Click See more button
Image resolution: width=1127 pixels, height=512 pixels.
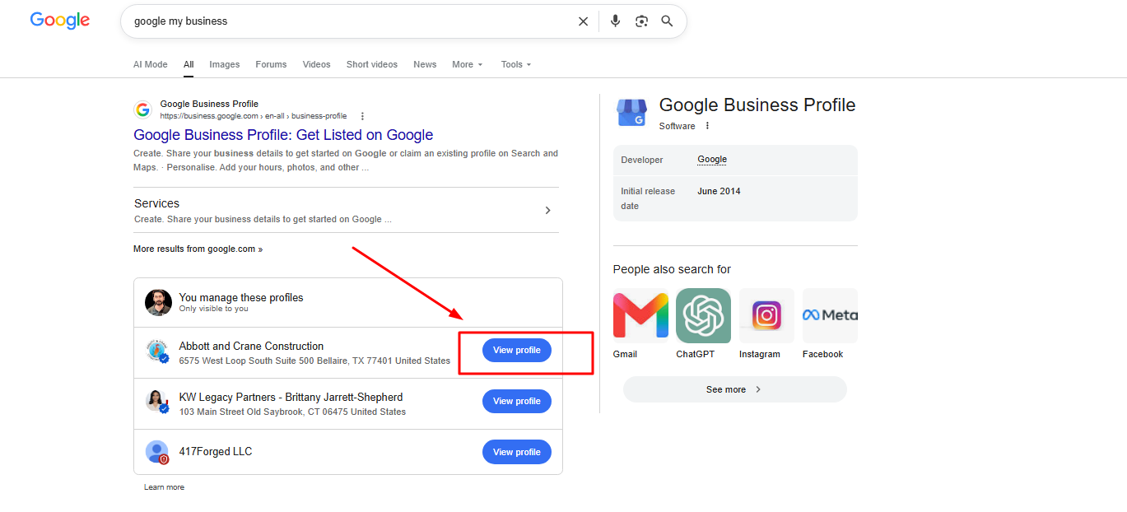pos(734,389)
